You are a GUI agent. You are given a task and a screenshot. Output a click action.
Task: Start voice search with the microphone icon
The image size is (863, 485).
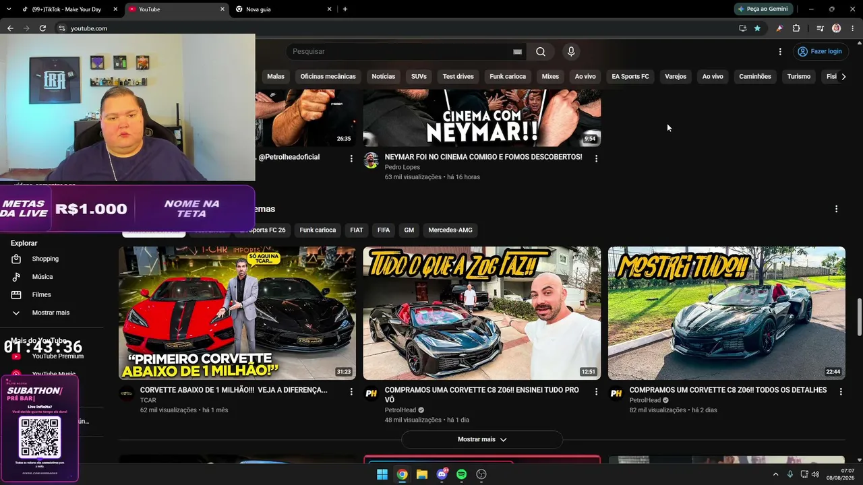(571, 52)
